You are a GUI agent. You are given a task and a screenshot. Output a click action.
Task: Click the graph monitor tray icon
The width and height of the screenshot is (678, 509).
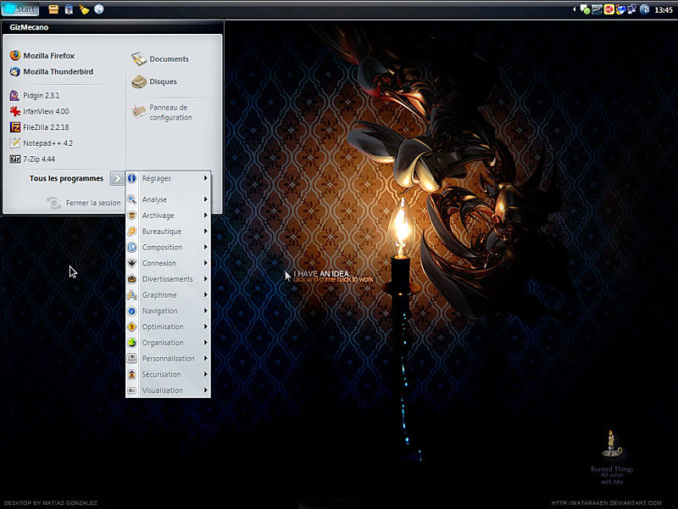click(597, 9)
